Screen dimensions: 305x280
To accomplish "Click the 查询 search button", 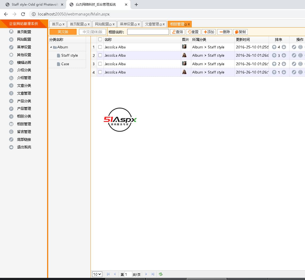I will 177,32.
